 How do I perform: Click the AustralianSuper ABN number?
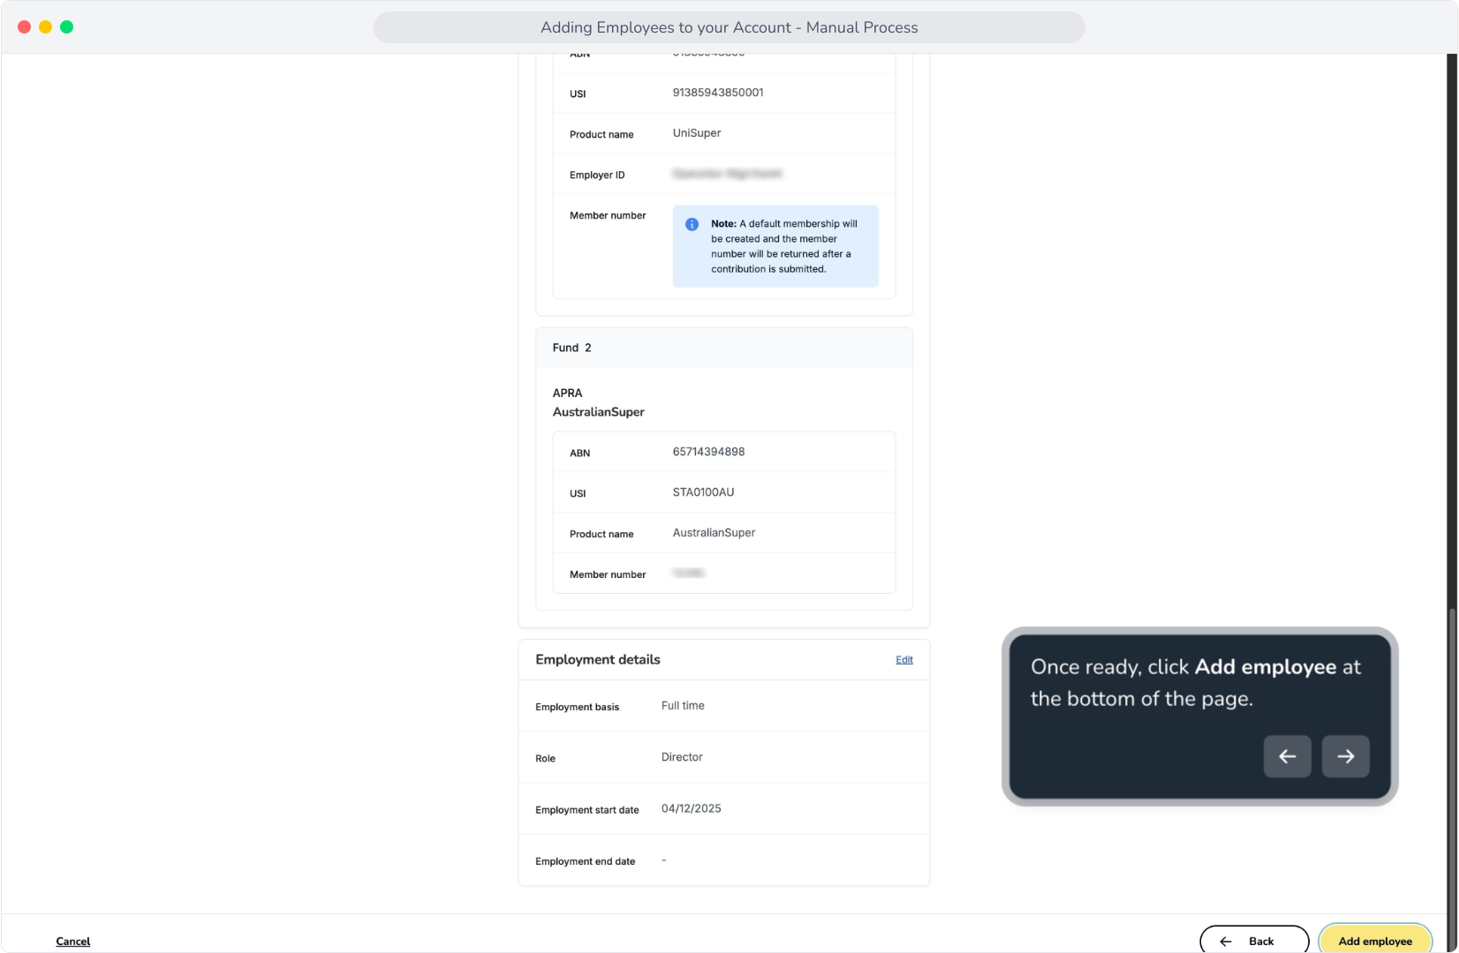pyautogui.click(x=708, y=452)
